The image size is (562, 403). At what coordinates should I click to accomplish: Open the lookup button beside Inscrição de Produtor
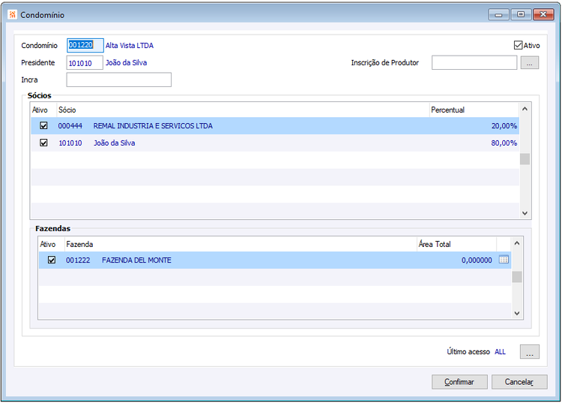tap(529, 63)
